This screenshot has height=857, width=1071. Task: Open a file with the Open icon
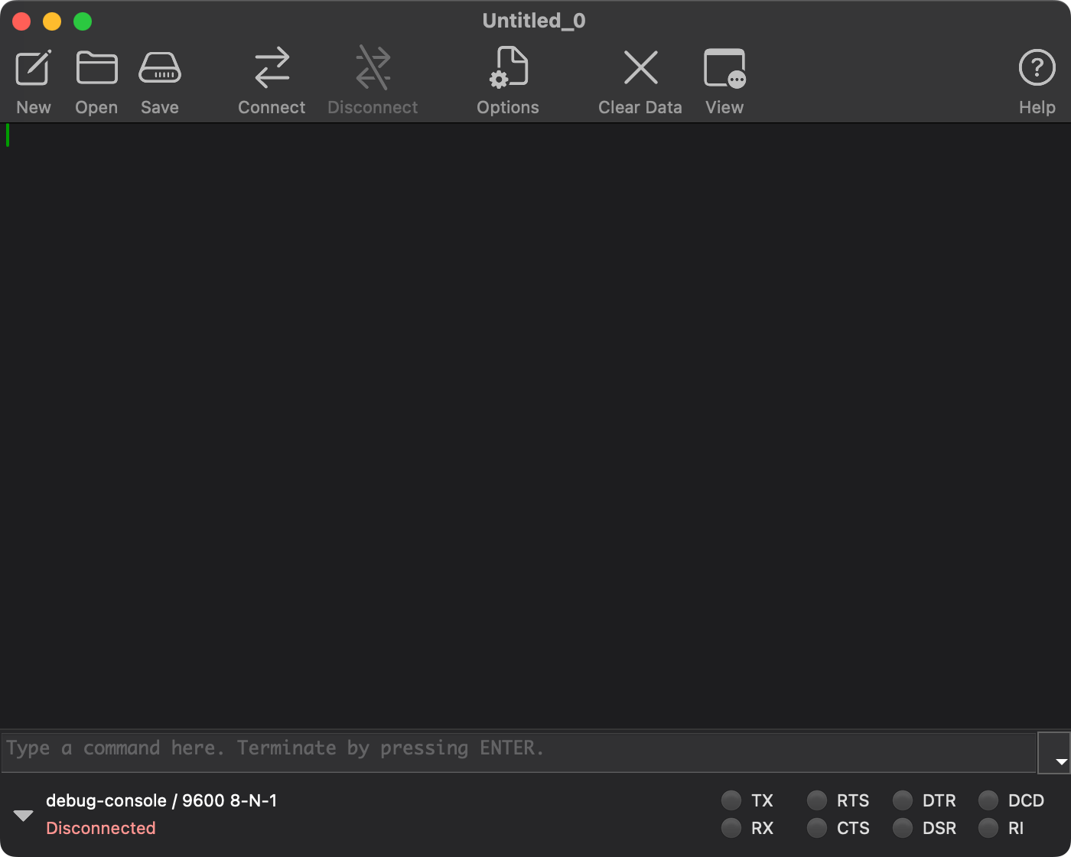click(x=96, y=69)
